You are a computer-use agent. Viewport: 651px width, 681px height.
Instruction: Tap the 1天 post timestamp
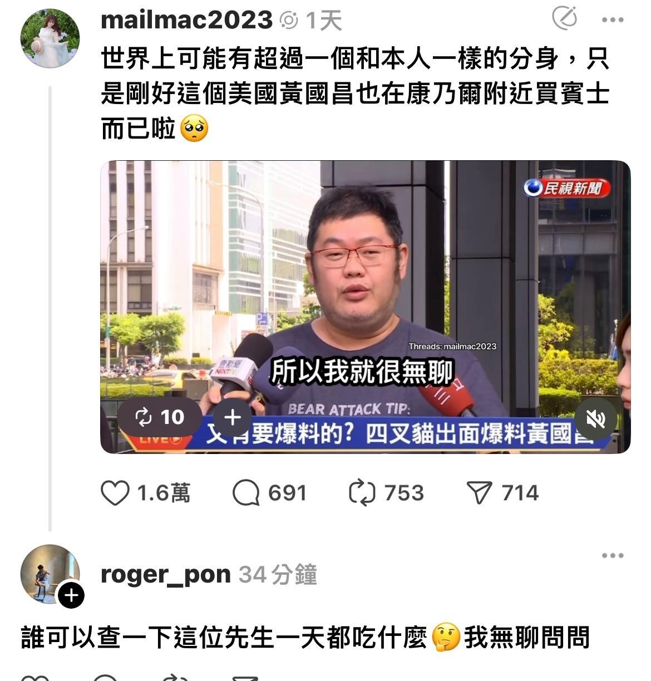pyautogui.click(x=324, y=21)
